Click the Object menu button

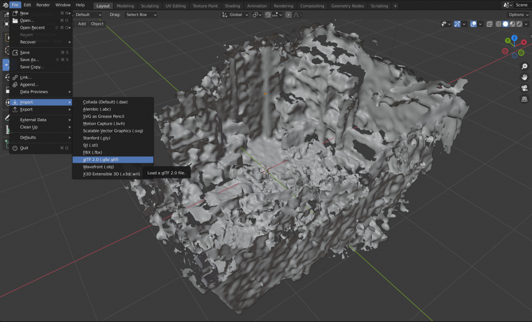click(x=97, y=24)
